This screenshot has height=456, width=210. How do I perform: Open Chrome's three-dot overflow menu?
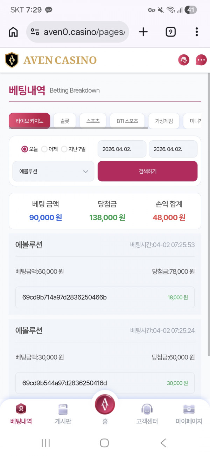[x=197, y=32]
